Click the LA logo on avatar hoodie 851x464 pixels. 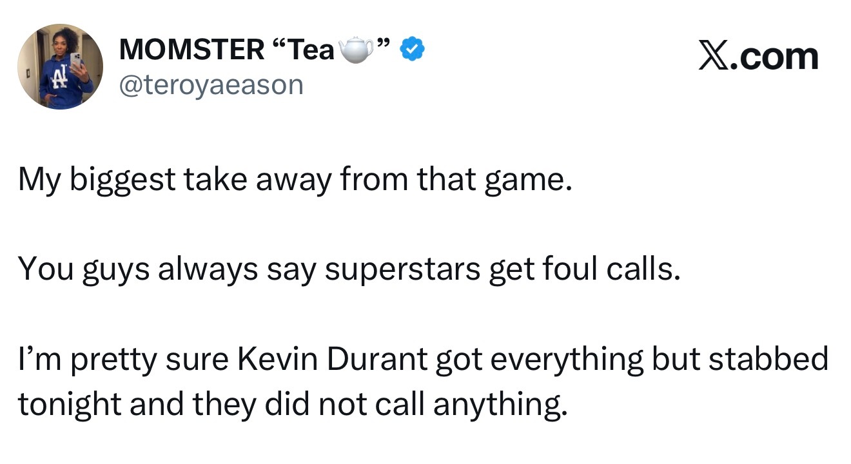(x=60, y=80)
